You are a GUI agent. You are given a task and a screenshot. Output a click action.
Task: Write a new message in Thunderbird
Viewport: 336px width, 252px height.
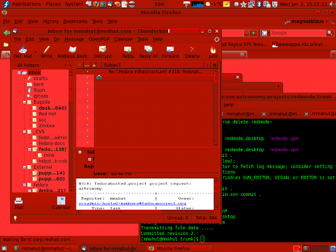point(46,52)
